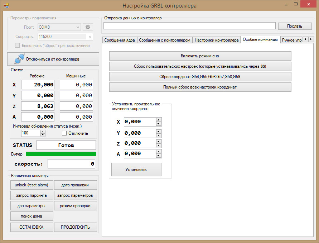The image size is (319, 243).
Task: Click 'Включить режим сна' button
Action: pyautogui.click(x=200, y=56)
